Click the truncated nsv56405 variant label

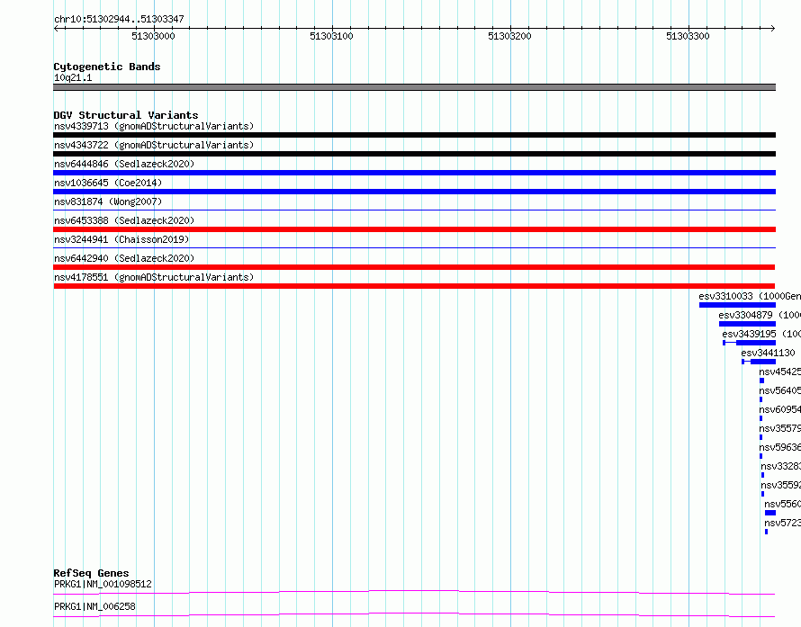(779, 390)
